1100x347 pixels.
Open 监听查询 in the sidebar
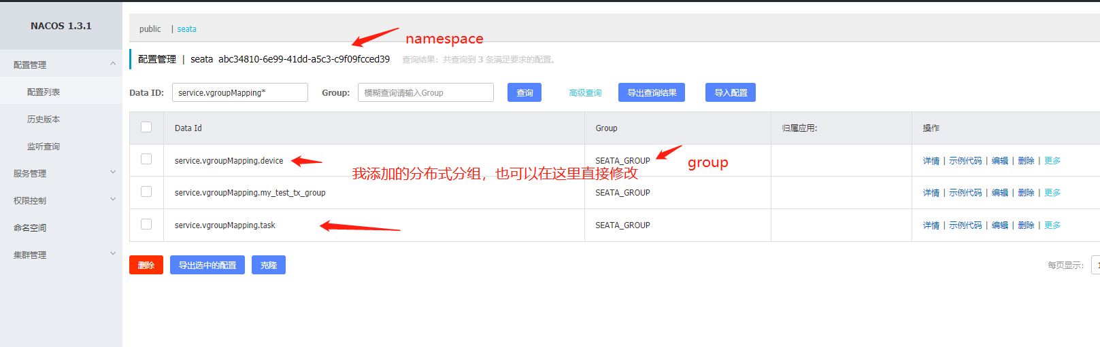click(x=44, y=146)
